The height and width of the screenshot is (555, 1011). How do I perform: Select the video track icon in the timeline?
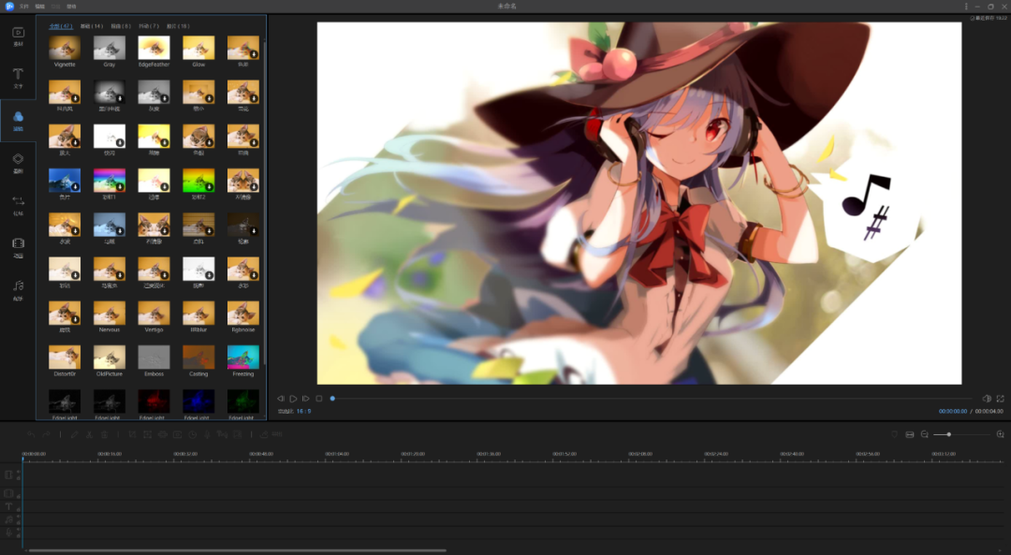[8, 475]
